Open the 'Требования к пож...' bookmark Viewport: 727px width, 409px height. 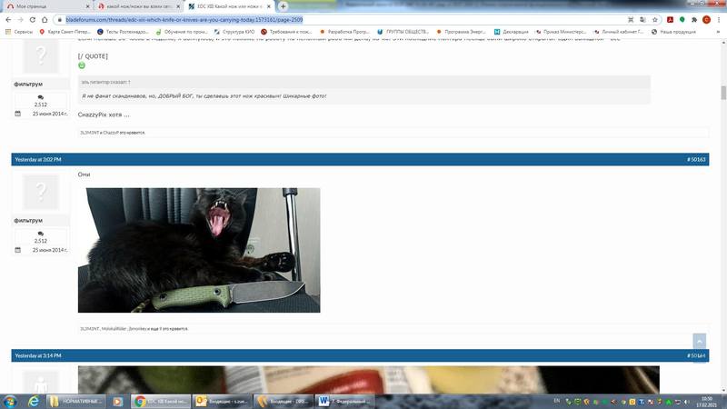point(286,32)
